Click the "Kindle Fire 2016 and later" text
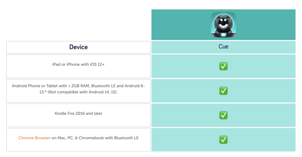The height and width of the screenshot is (157, 302). tap(78, 113)
